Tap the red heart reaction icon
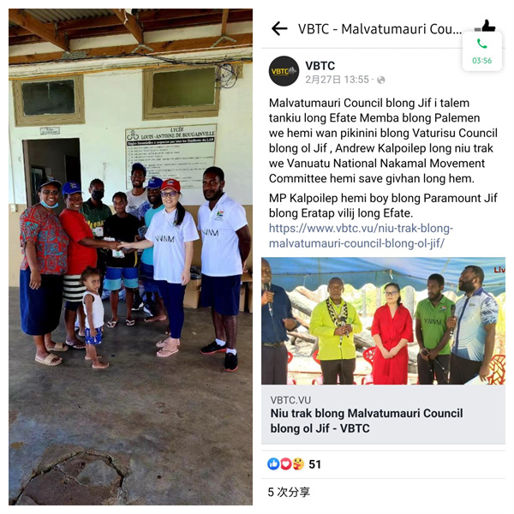 [x=285, y=463]
